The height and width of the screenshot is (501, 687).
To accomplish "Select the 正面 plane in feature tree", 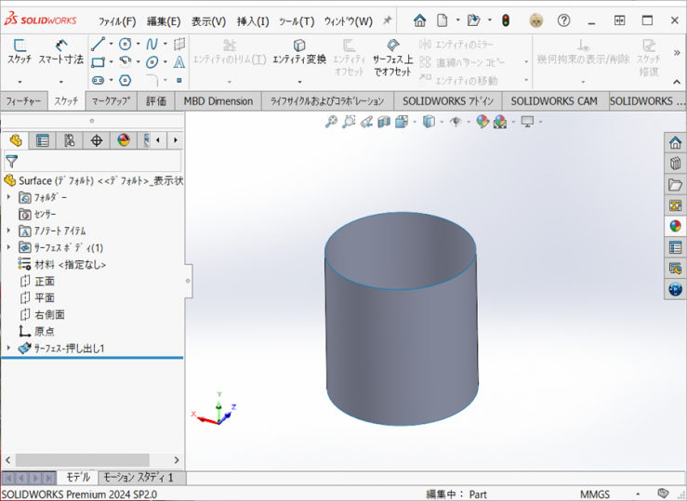I will point(45,281).
